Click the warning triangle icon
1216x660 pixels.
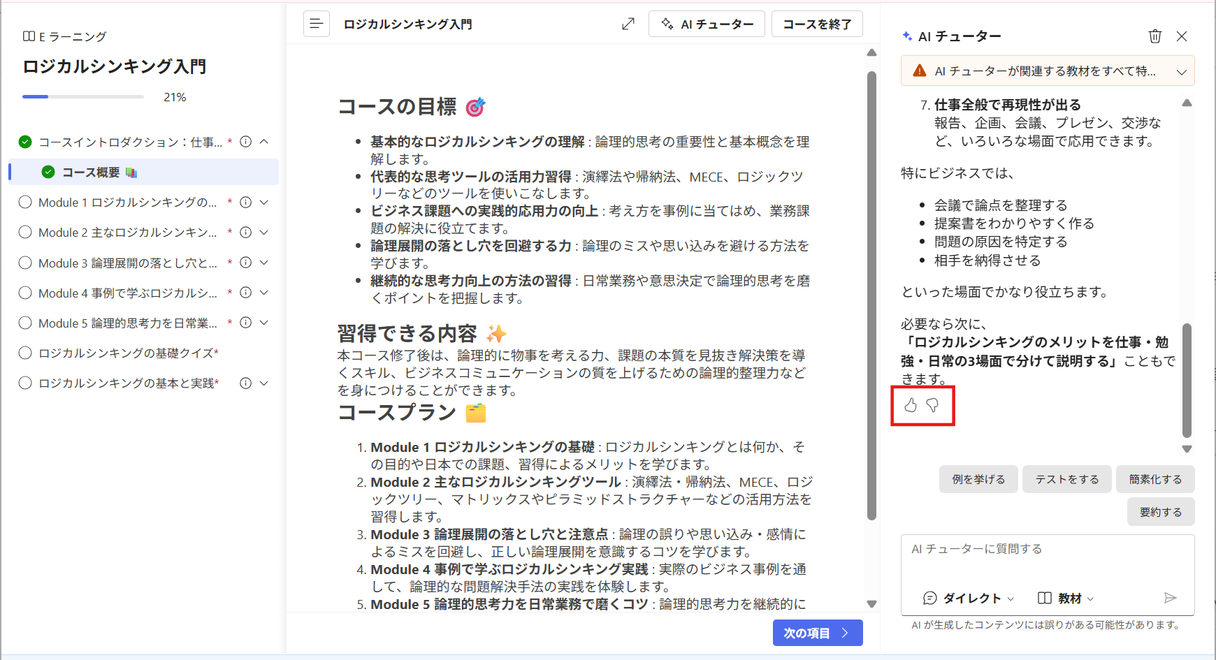coord(920,71)
